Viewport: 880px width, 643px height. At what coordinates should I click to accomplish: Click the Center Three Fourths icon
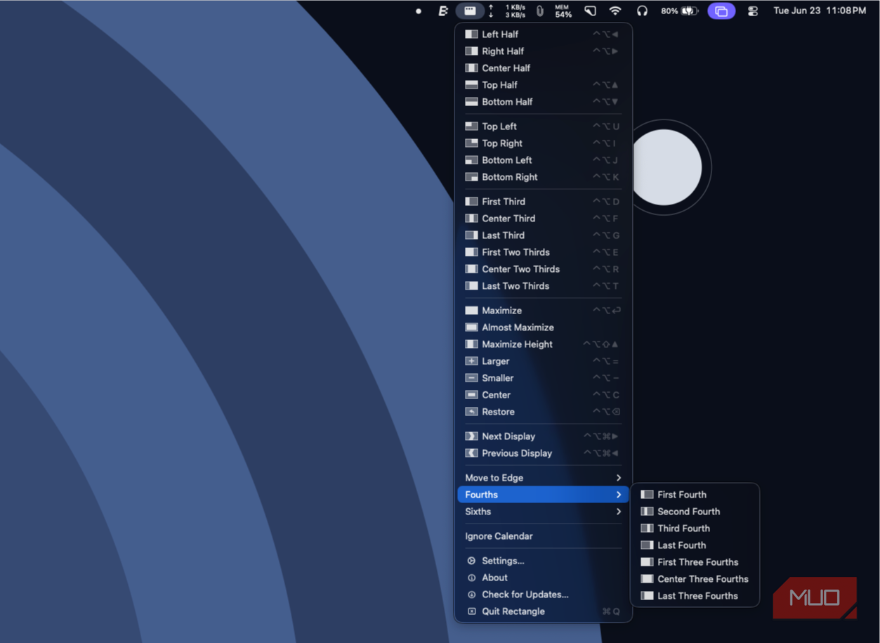(x=647, y=579)
